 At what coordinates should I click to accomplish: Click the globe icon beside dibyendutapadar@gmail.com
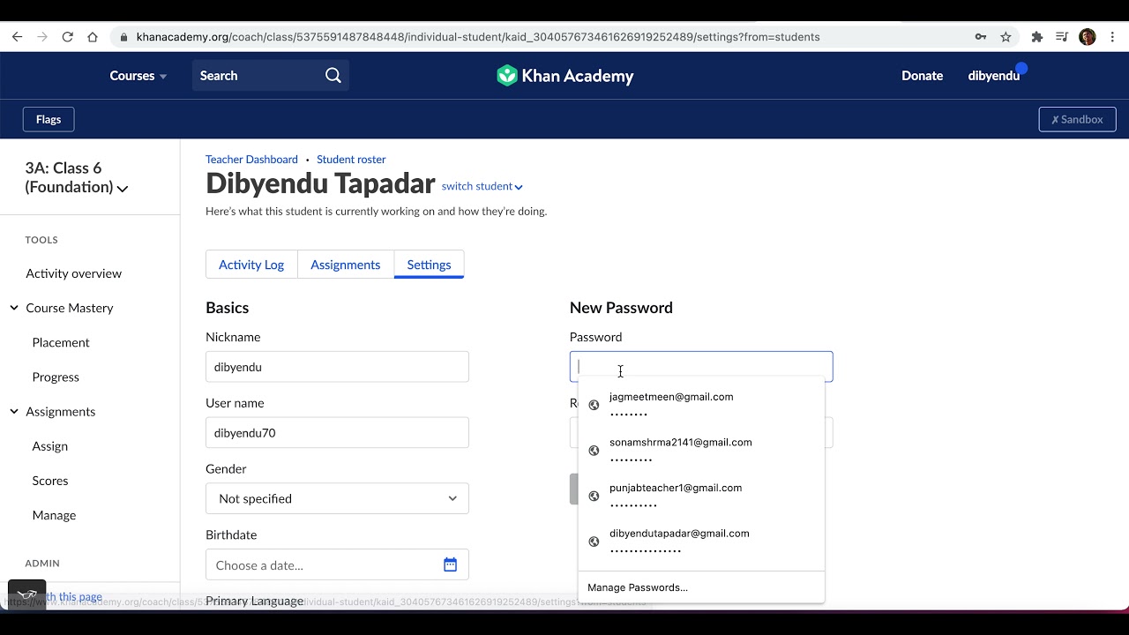594,542
